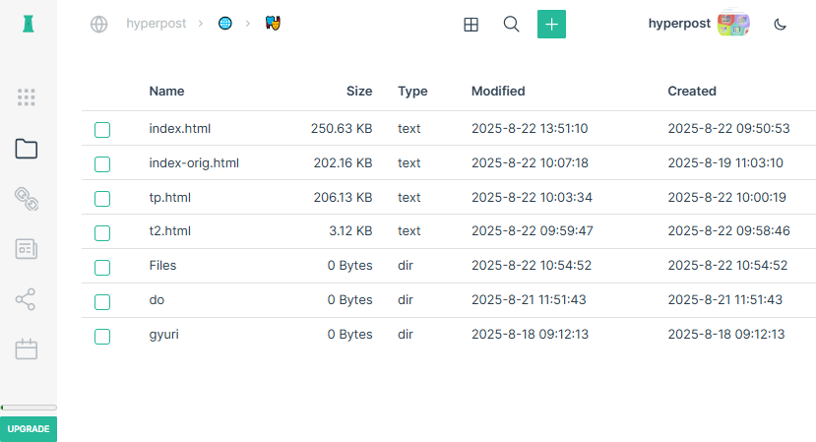The width and height of the screenshot is (816, 442).
Task: Sort by the Size column header
Action: (359, 92)
